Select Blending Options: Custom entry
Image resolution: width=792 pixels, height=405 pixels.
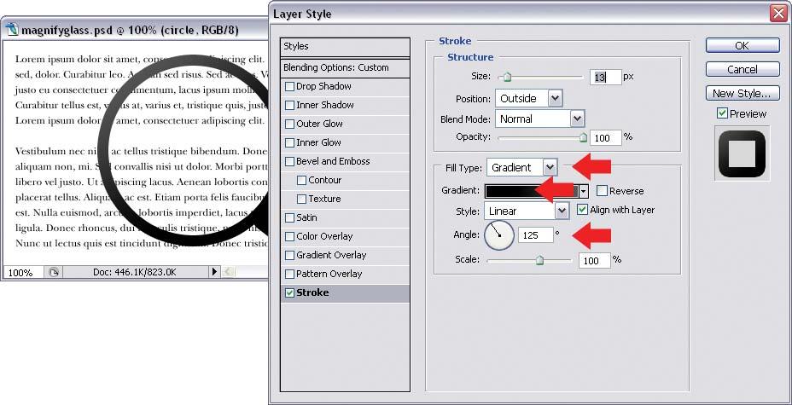click(x=345, y=67)
